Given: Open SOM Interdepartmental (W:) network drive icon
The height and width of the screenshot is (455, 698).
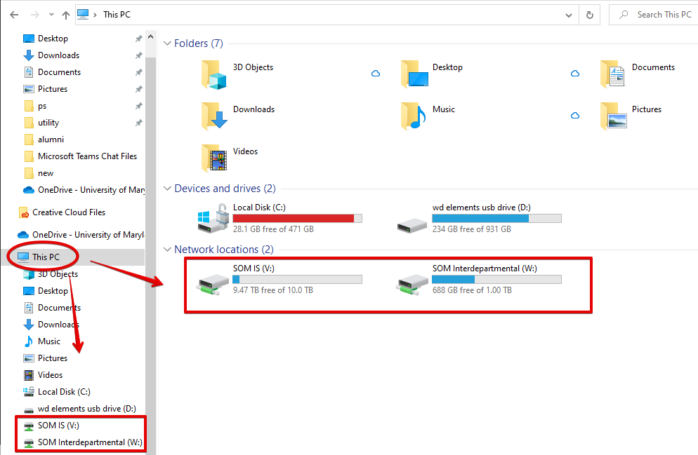Looking at the screenshot, I should click(412, 284).
